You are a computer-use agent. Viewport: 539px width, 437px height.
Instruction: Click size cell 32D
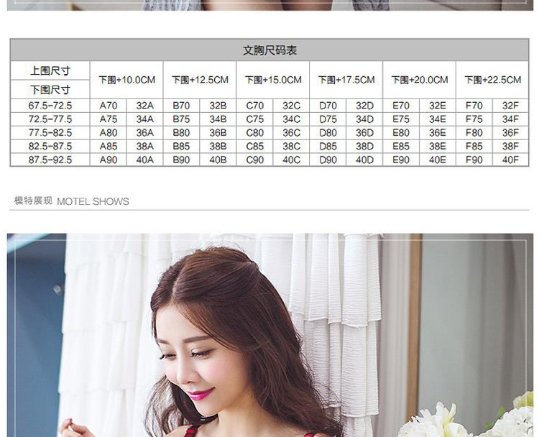(364, 106)
